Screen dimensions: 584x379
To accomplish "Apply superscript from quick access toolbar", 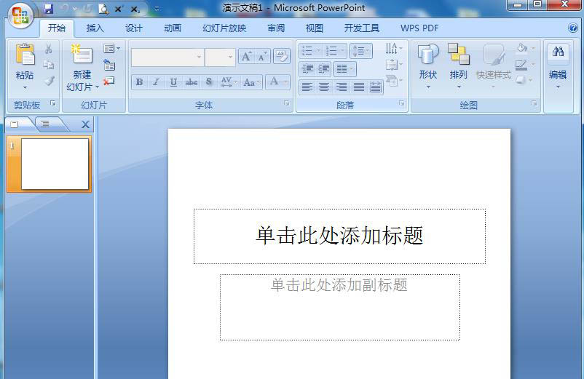I will click(x=119, y=9).
